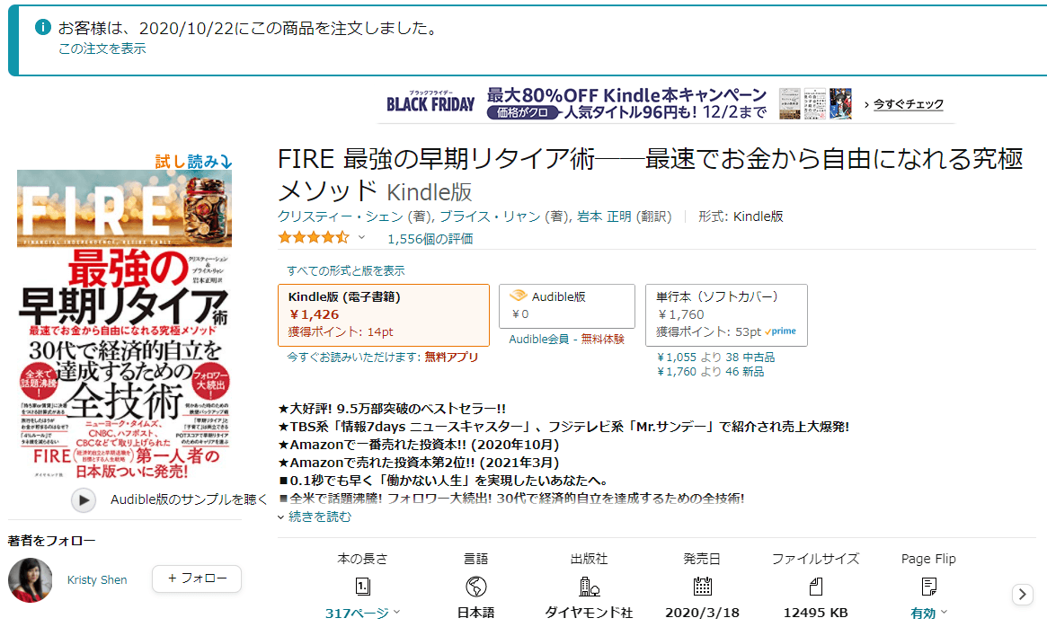
Task: Click the Page Flip document icon
Action: point(928,587)
